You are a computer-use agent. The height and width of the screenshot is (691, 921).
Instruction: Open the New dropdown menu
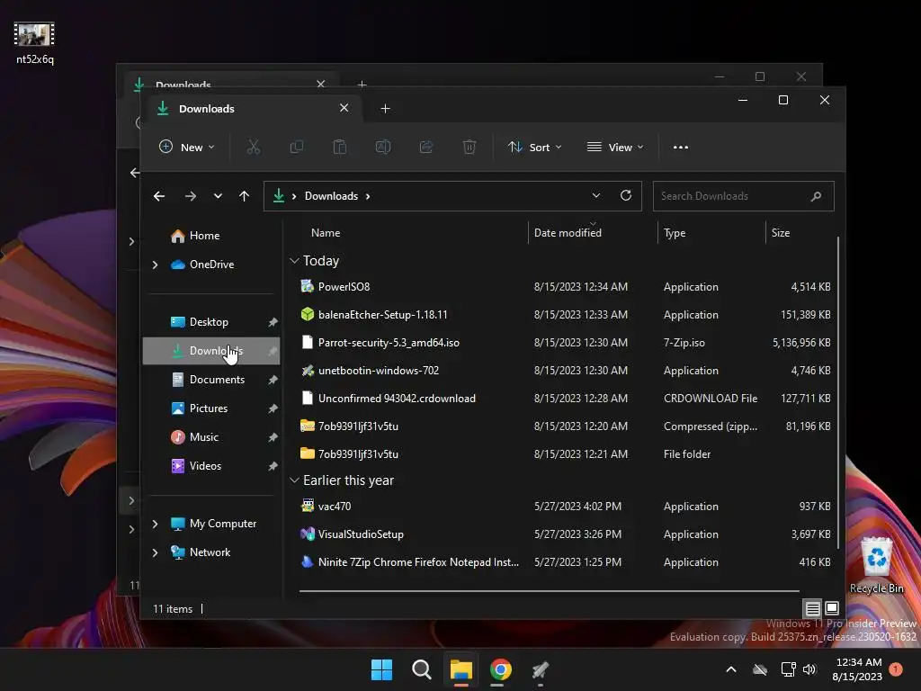coord(186,147)
